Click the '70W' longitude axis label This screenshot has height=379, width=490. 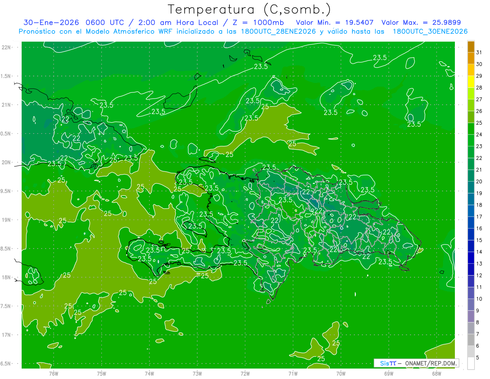tap(341, 373)
